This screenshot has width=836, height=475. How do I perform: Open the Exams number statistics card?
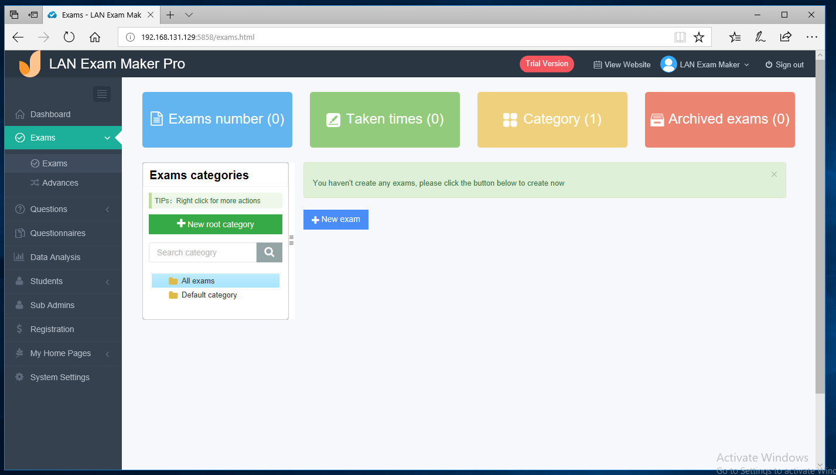click(x=217, y=119)
